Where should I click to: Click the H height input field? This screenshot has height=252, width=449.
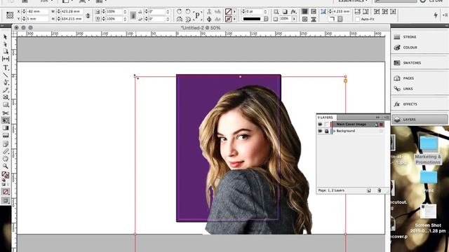[x=72, y=19]
